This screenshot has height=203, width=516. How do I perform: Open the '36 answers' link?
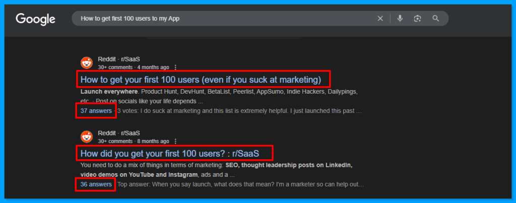pyautogui.click(x=96, y=184)
